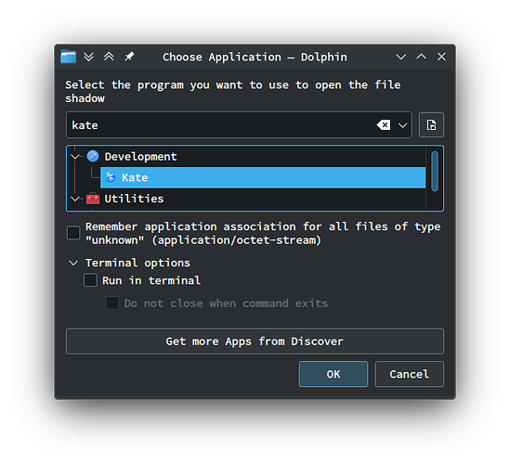The image size is (510, 464).
Task: Click the Development category icon
Action: tap(93, 156)
